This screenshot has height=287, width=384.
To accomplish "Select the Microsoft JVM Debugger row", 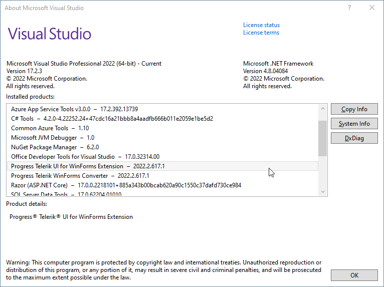I will point(162,138).
